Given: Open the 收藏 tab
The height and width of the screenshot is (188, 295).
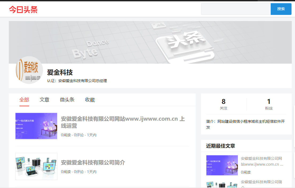Looking at the screenshot, I should click(90, 100).
